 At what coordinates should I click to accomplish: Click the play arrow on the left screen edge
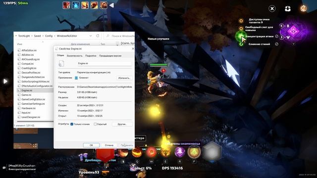point(5,81)
